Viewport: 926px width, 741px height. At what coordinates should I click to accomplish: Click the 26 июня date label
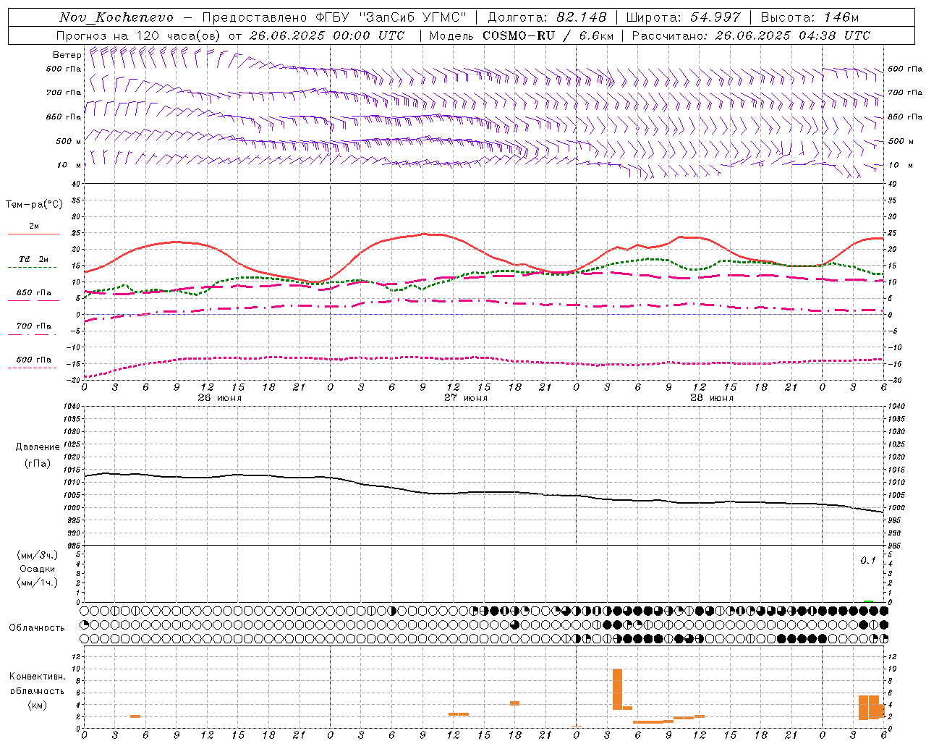tap(220, 398)
